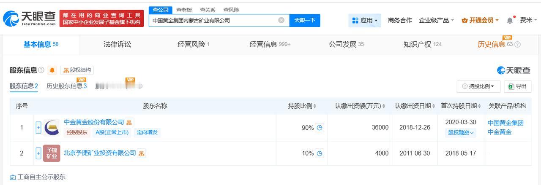Click the TianYanCha logo
The width and height of the screenshot is (541, 185).
tap(29, 18)
